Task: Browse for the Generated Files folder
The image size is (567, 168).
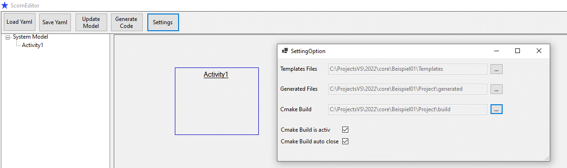Action: coord(497,89)
